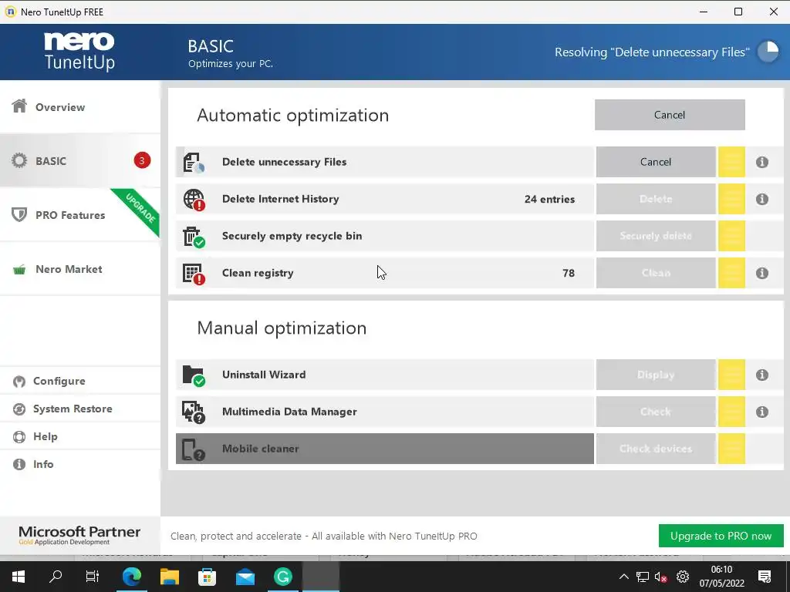The width and height of the screenshot is (790, 592).
Task: Click the Check devices button
Action: coord(656,449)
